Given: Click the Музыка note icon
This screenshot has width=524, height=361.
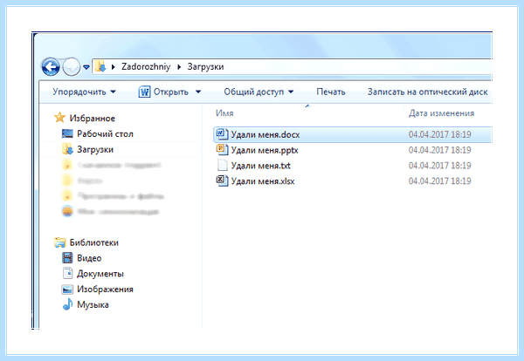Looking at the screenshot, I should point(67,304).
